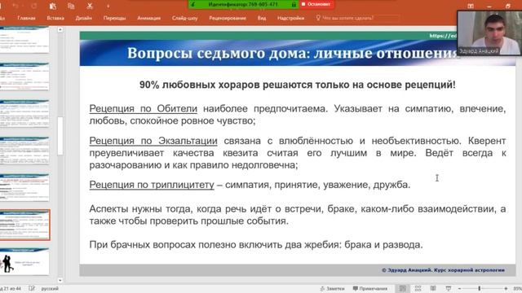522x293 pixels.
Task: Open the quick access toolbar customize arrow
Action: [108, 6]
